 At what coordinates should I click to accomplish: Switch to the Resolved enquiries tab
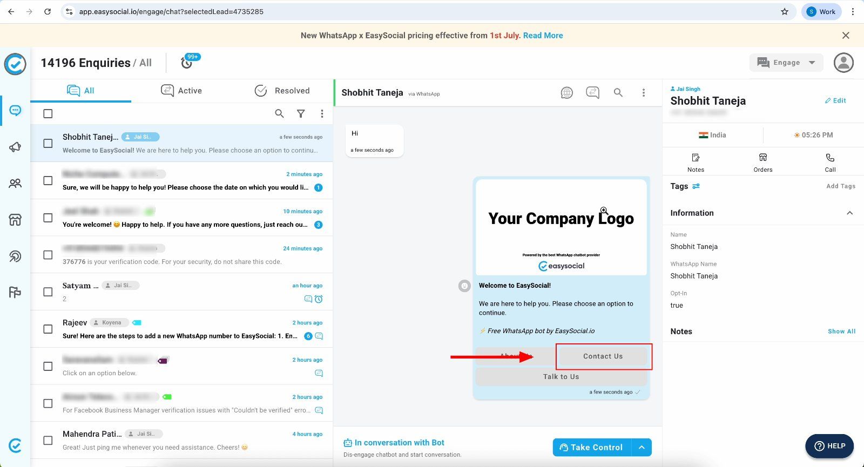click(282, 91)
